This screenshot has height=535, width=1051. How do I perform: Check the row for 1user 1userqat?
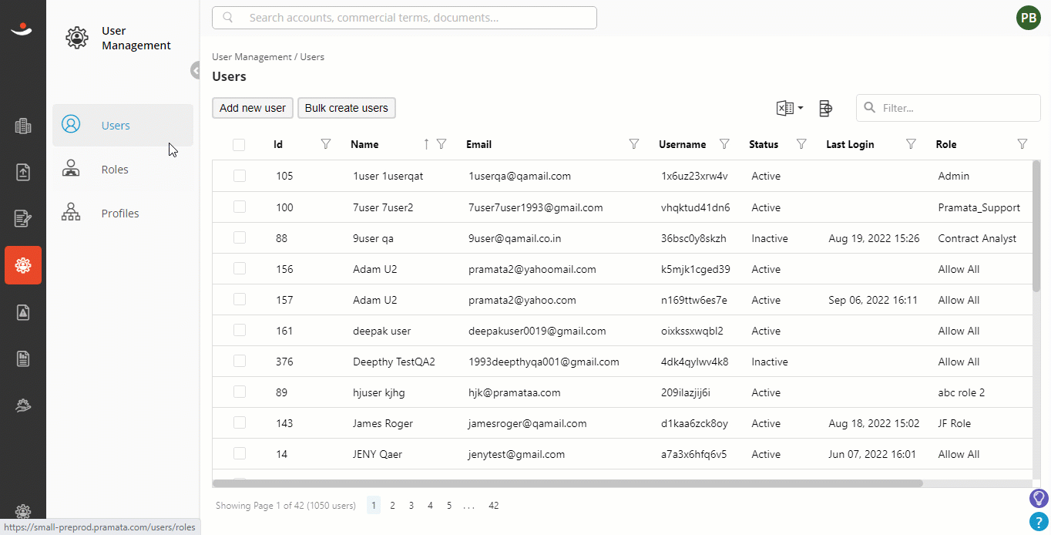coord(240,176)
